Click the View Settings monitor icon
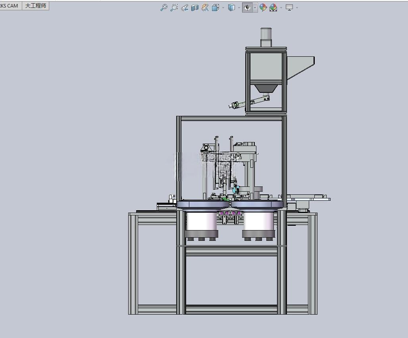The image size is (408, 338). [x=289, y=8]
